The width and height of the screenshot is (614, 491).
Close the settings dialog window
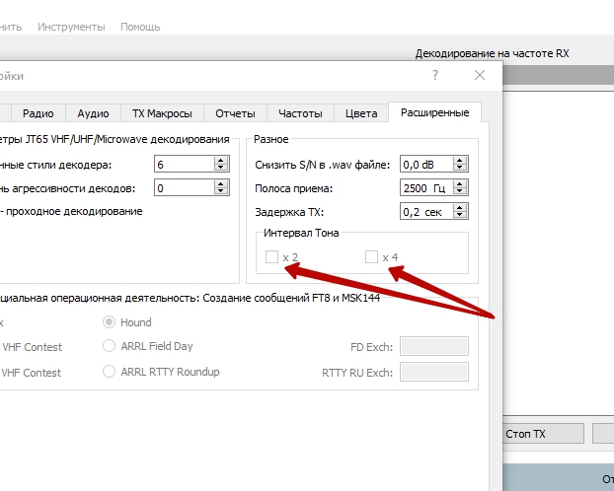[480, 75]
